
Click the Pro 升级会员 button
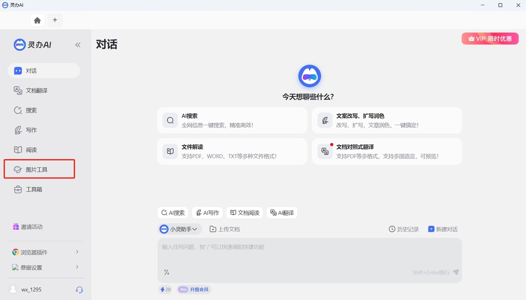pyautogui.click(x=194, y=290)
